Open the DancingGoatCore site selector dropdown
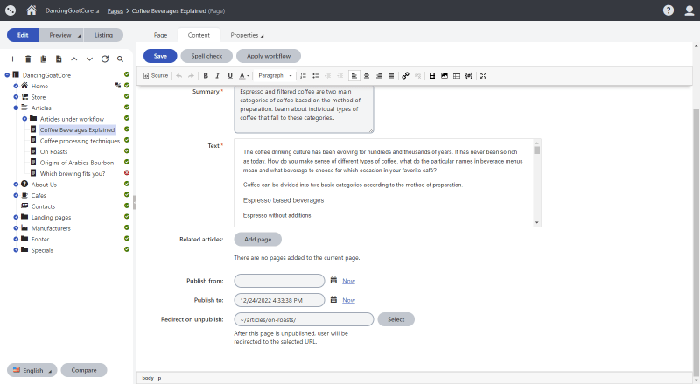Image resolution: width=700 pixels, height=384 pixels. [x=72, y=10]
